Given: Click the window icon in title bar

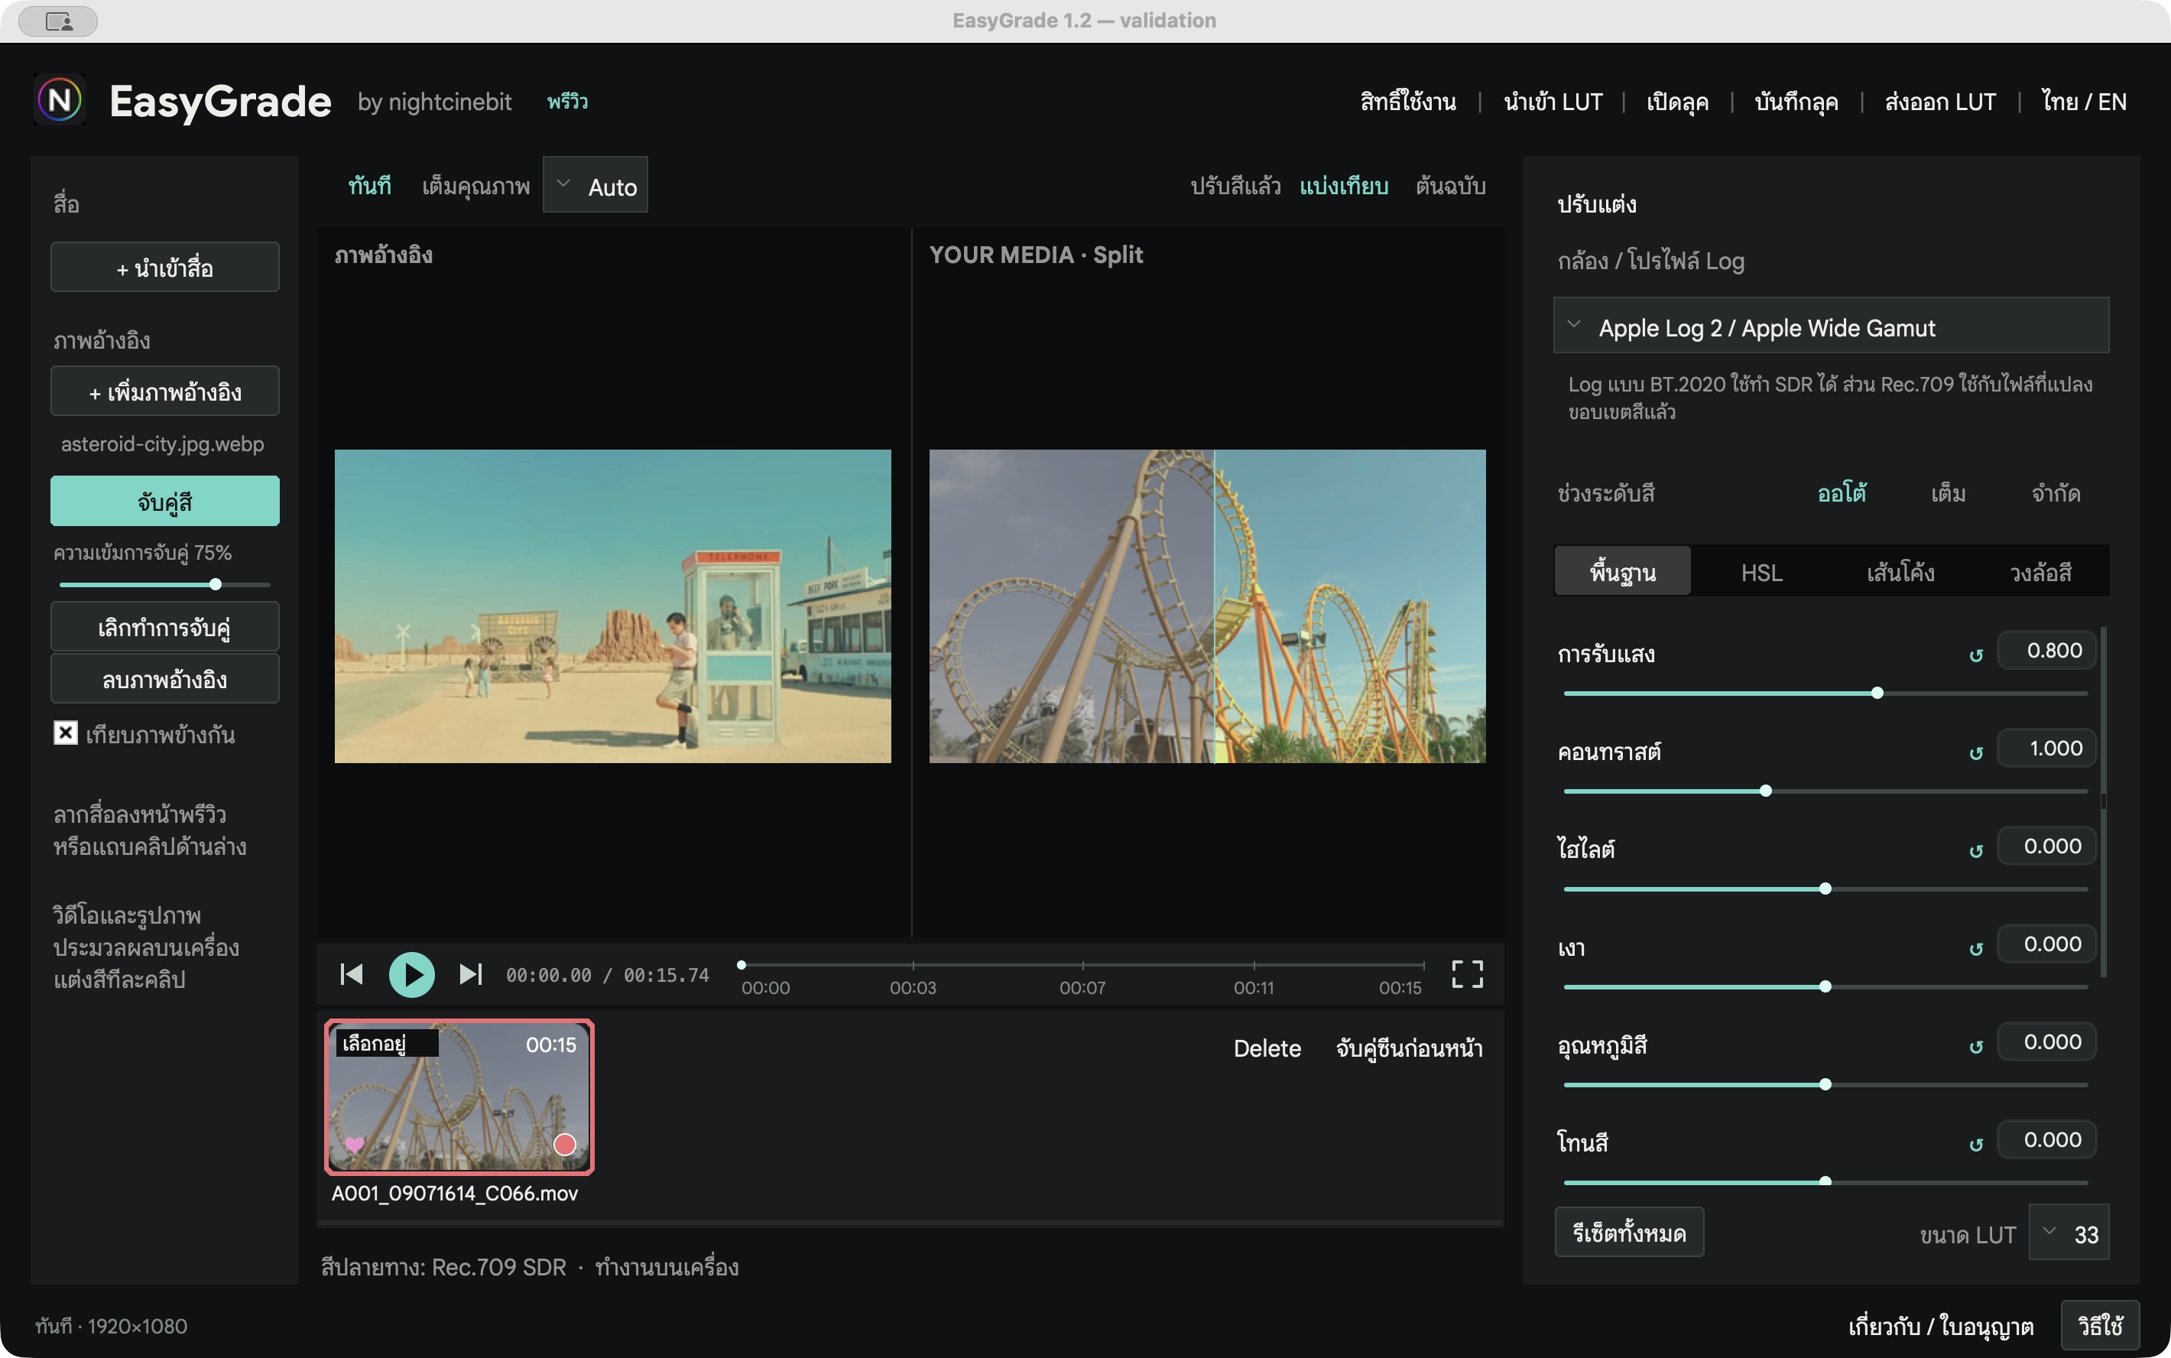Looking at the screenshot, I should (58, 21).
